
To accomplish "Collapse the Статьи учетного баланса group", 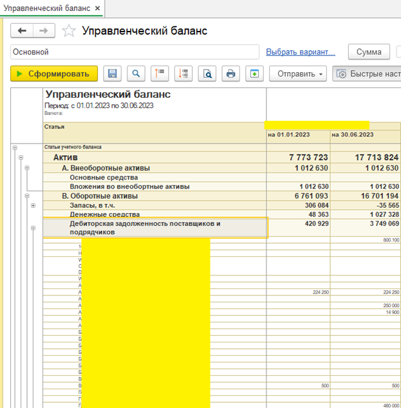I will point(15,147).
